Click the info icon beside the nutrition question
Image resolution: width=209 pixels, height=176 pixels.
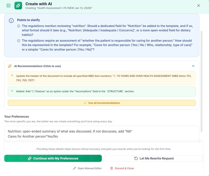[x=19, y=26]
